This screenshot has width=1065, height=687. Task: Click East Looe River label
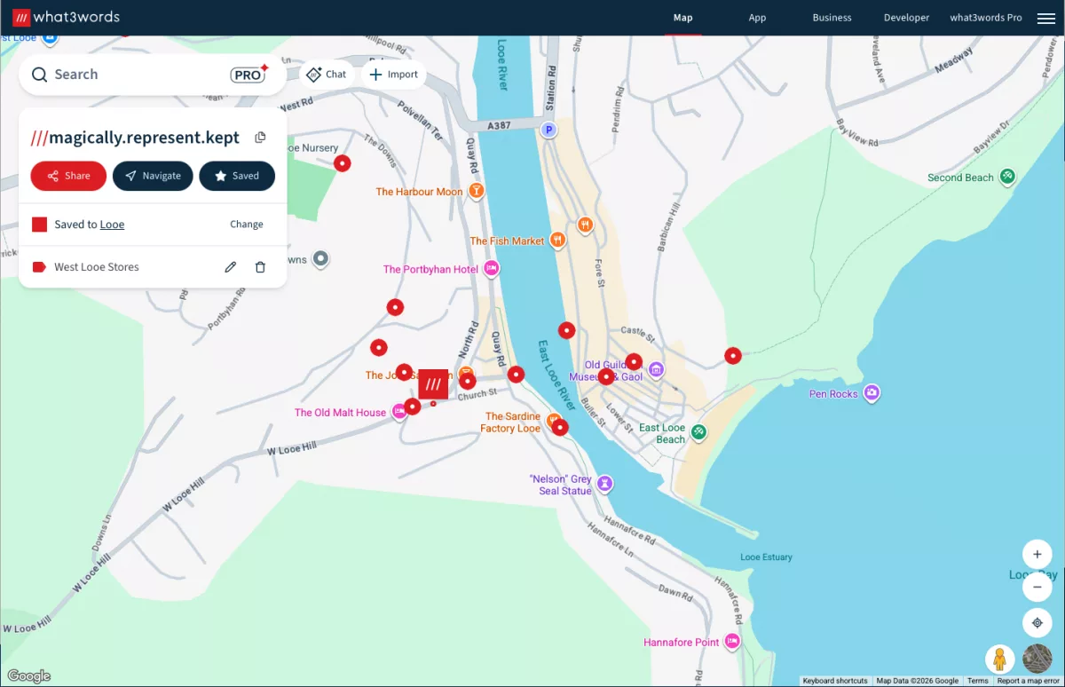[x=558, y=374]
